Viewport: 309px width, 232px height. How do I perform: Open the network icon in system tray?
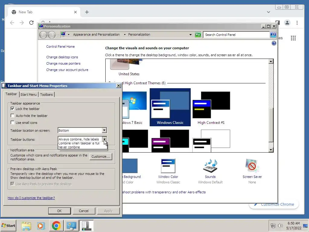coord(273,225)
